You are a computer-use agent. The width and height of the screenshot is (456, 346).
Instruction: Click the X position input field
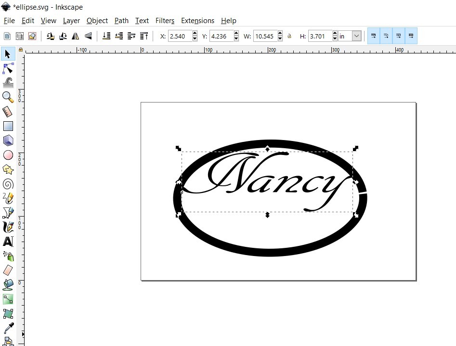(180, 36)
